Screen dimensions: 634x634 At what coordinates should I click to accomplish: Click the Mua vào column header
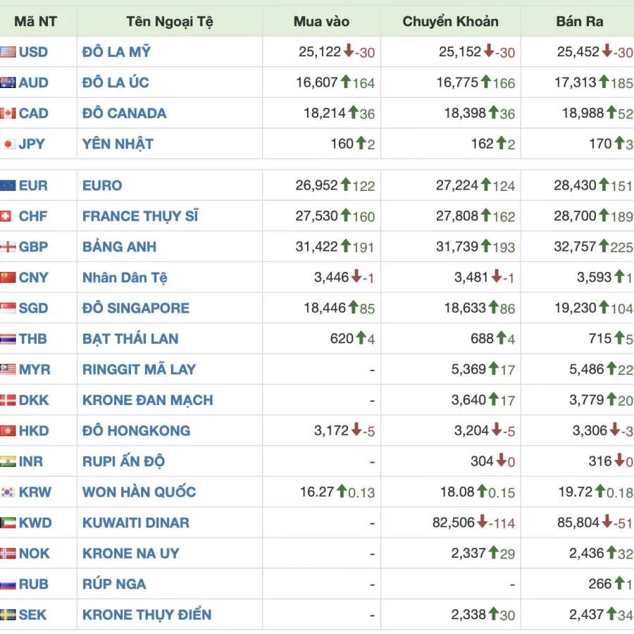click(321, 21)
